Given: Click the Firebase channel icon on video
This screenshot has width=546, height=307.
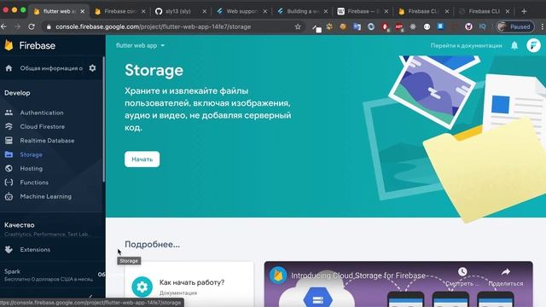Looking at the screenshot, I should coord(277,275).
